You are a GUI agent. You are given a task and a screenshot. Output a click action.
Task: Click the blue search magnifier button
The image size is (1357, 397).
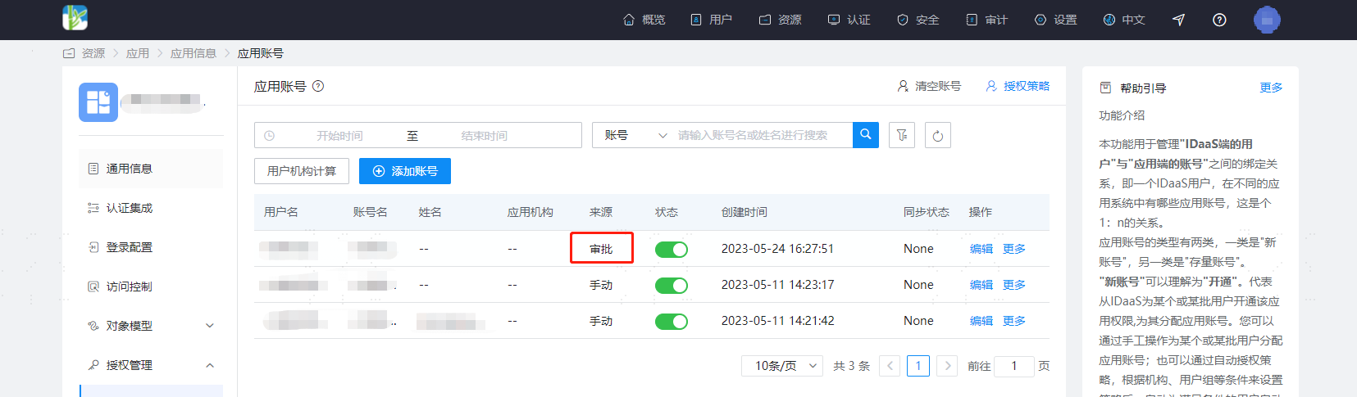click(866, 135)
